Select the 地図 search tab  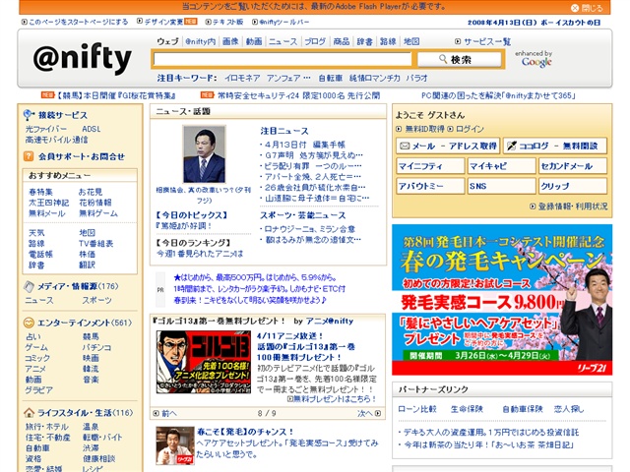411,41
